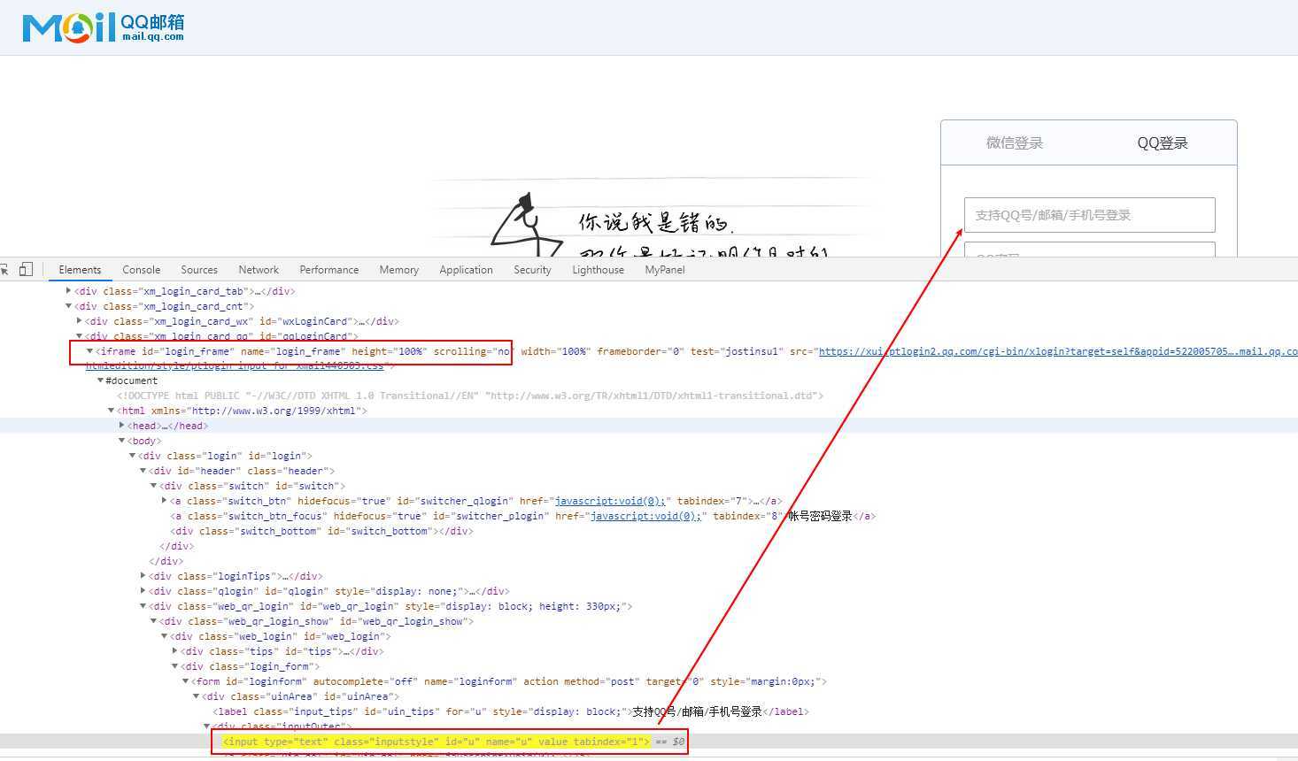Open the Memory panel tab
1298x761 pixels.
click(399, 270)
